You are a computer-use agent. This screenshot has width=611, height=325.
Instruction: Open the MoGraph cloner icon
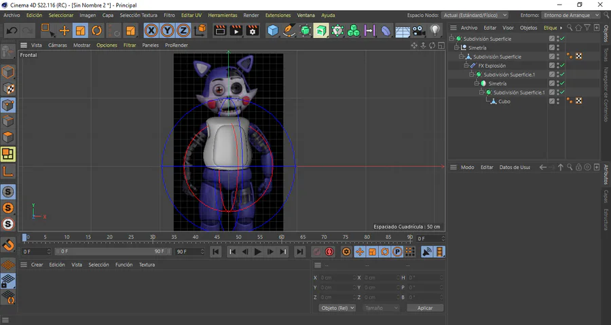pos(354,31)
